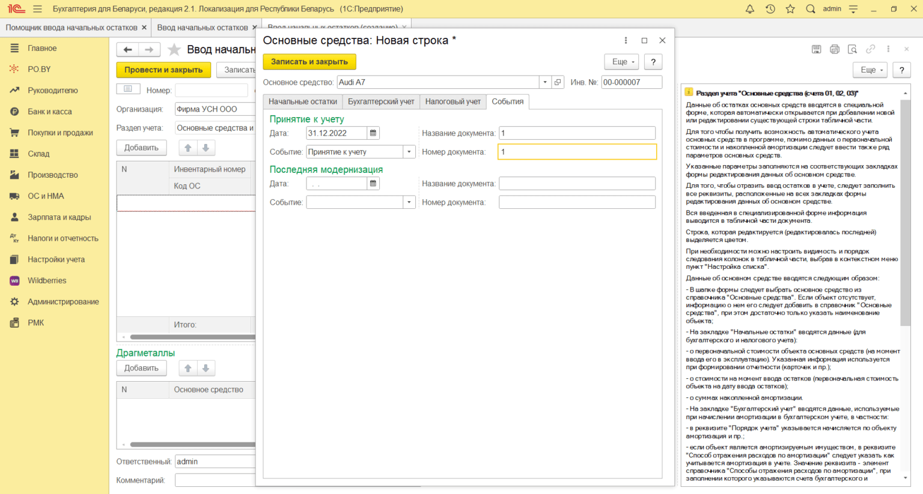Expand the Основное средство dropdown

[x=545, y=82]
